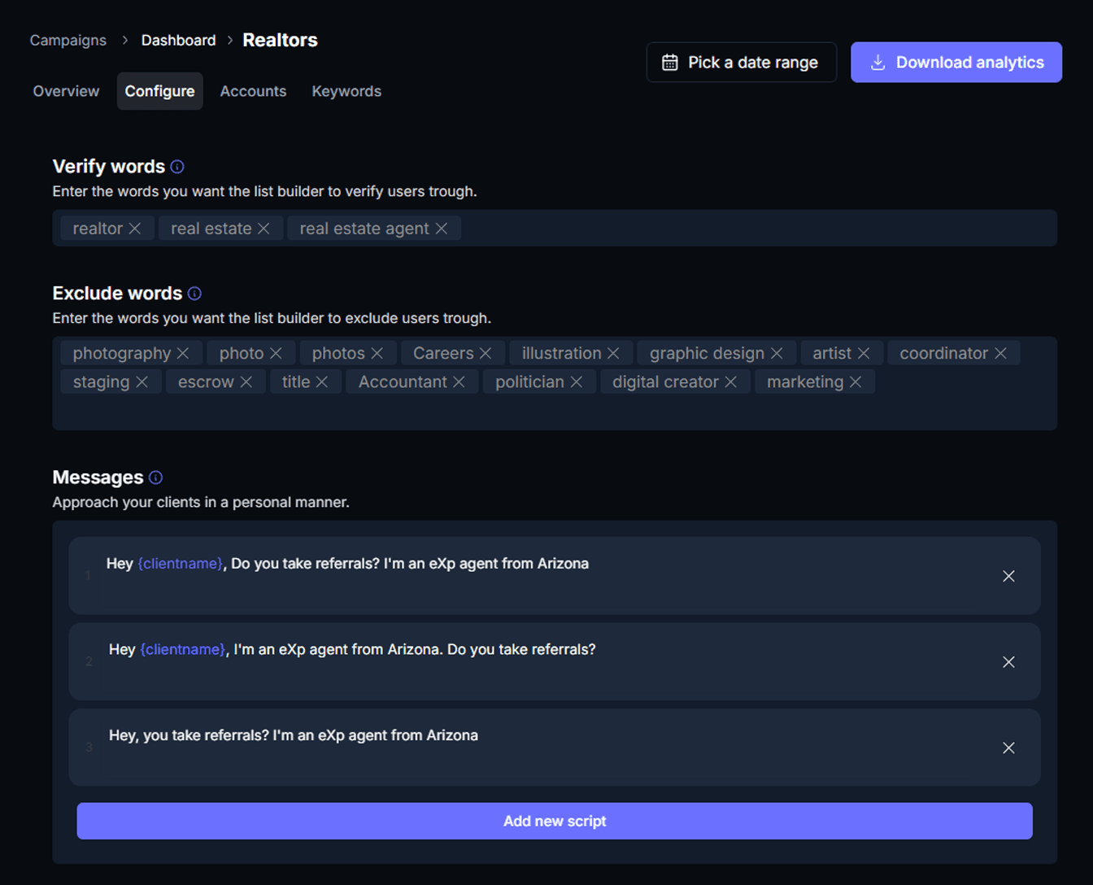This screenshot has width=1093, height=885.
Task: Click the Download analytics button
Action: [x=956, y=63]
